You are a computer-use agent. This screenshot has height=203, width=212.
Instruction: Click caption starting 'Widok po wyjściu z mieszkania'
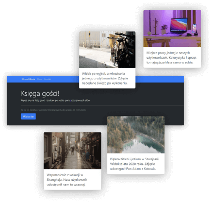click(105, 78)
